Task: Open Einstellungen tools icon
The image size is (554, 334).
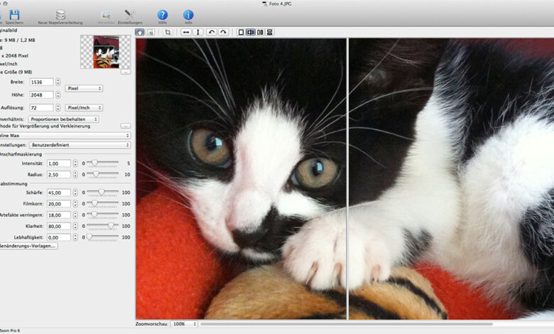Action: [x=130, y=15]
